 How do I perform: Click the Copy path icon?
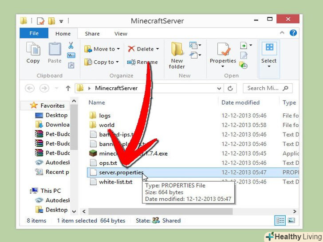[71, 55]
